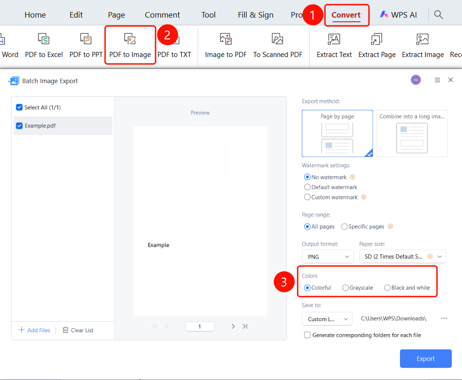This screenshot has height=380, width=462.
Task: Enable Generate corresponding folders for each file
Action: pyautogui.click(x=307, y=335)
